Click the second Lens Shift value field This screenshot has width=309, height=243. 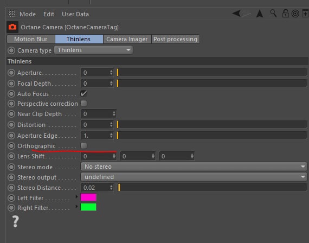click(138, 156)
